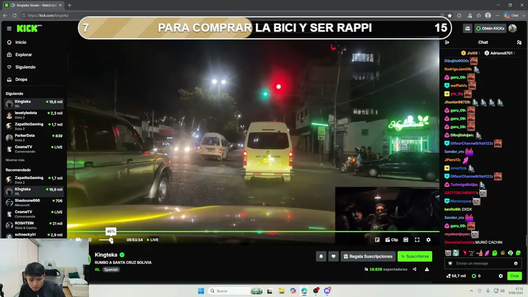This screenshot has height=297, width=528.
Task: Open ROSHTEIN channel in the recommended list
Action: [x=34, y=225]
